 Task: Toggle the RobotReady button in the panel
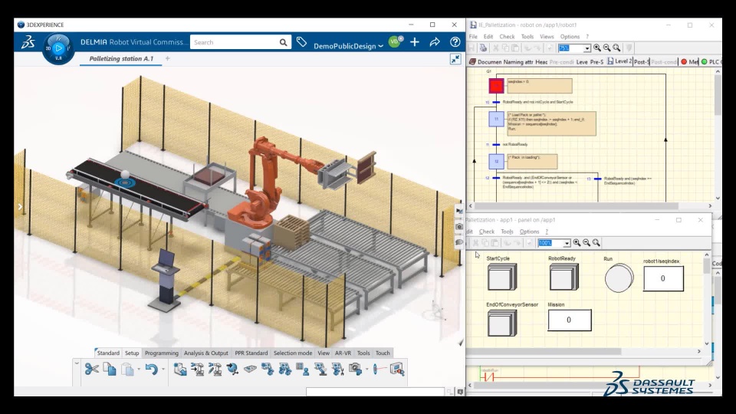click(563, 278)
